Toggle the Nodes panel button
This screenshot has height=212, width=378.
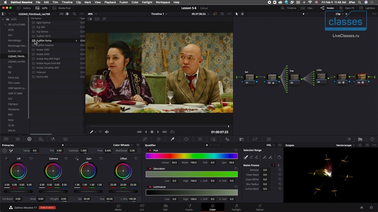point(327,8)
